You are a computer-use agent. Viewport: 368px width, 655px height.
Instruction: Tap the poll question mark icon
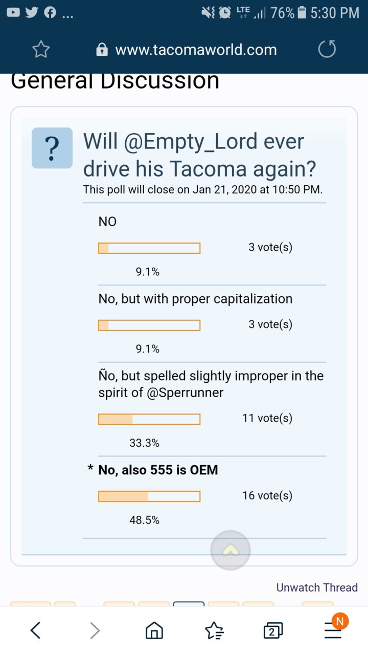coord(52,148)
